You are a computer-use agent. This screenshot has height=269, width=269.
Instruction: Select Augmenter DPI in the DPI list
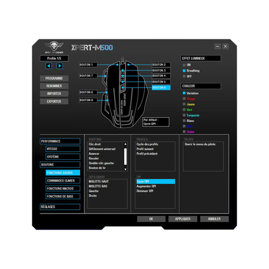tap(146, 186)
